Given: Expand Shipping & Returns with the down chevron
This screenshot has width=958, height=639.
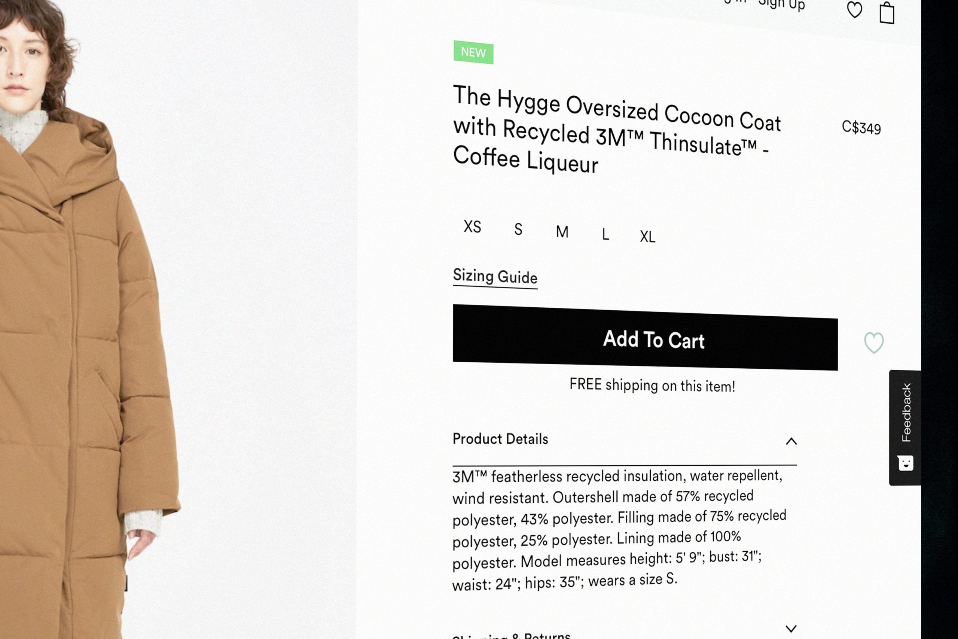Looking at the screenshot, I should coord(791,629).
